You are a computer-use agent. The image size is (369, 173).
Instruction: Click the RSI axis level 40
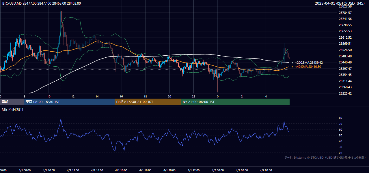click(x=340, y=141)
